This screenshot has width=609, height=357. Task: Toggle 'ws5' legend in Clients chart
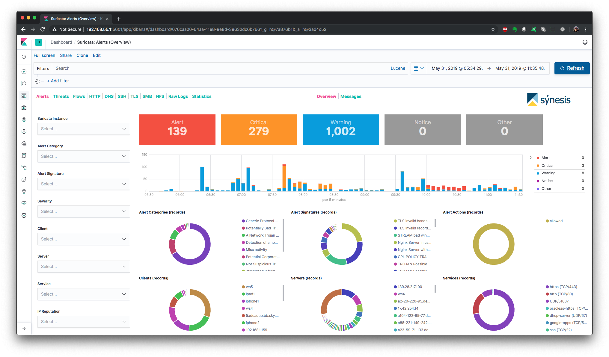tap(247, 287)
